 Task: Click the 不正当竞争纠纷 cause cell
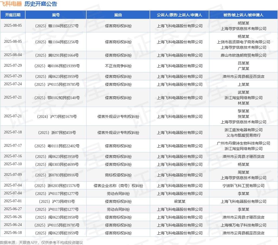[x=118, y=66]
